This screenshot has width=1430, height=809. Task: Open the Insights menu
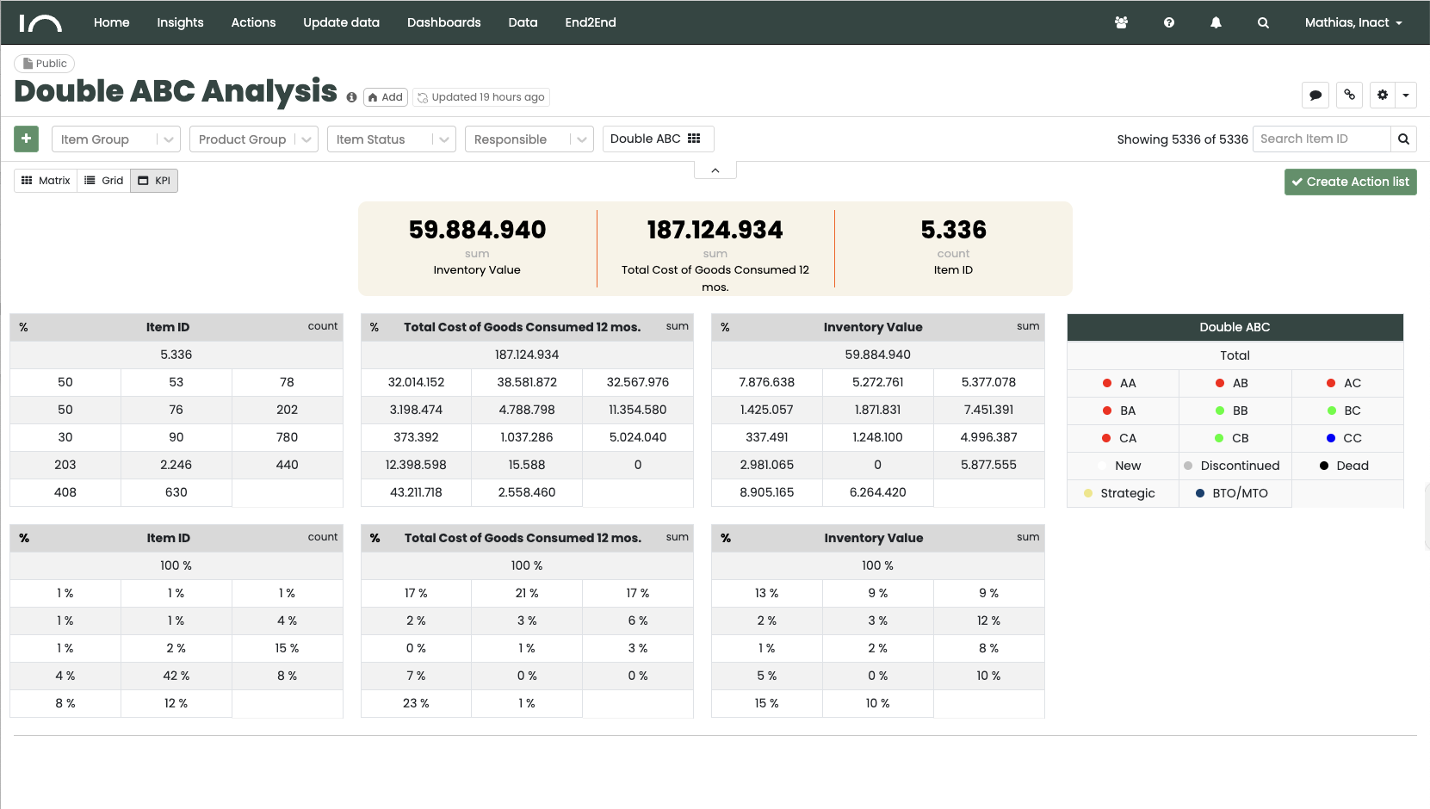pyautogui.click(x=180, y=22)
